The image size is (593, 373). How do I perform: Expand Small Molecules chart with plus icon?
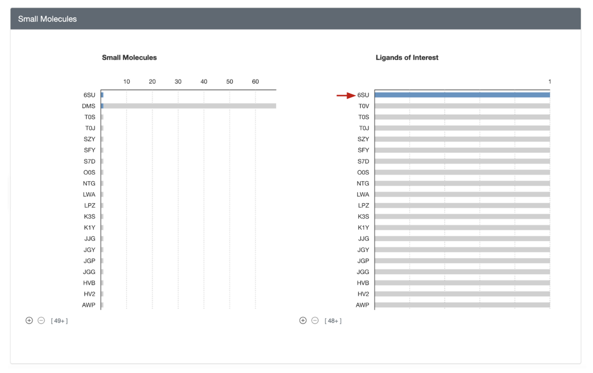click(x=29, y=320)
